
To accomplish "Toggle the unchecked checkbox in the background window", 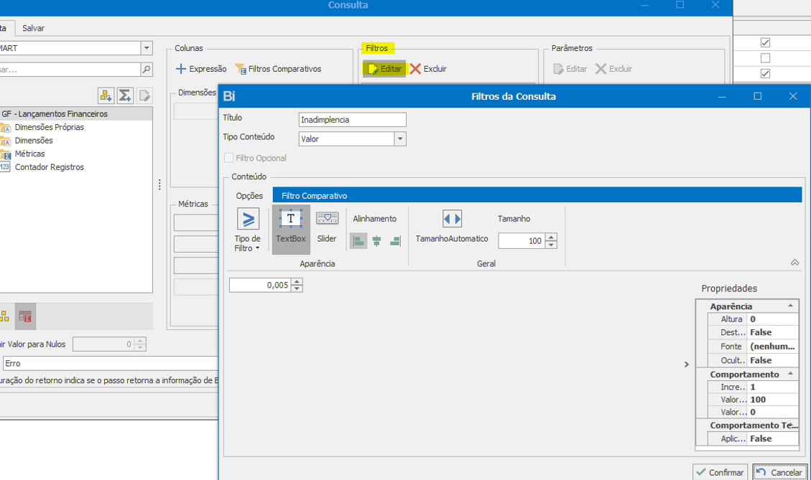I will (x=766, y=58).
